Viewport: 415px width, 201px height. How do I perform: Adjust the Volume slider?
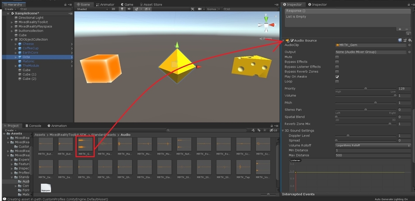pyautogui.click(x=366, y=96)
